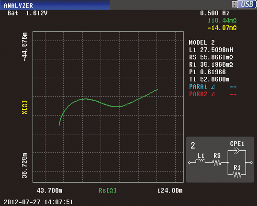Click the RS 55.8661mΩ parameter value
The image size is (257, 206).
pos(210,57)
